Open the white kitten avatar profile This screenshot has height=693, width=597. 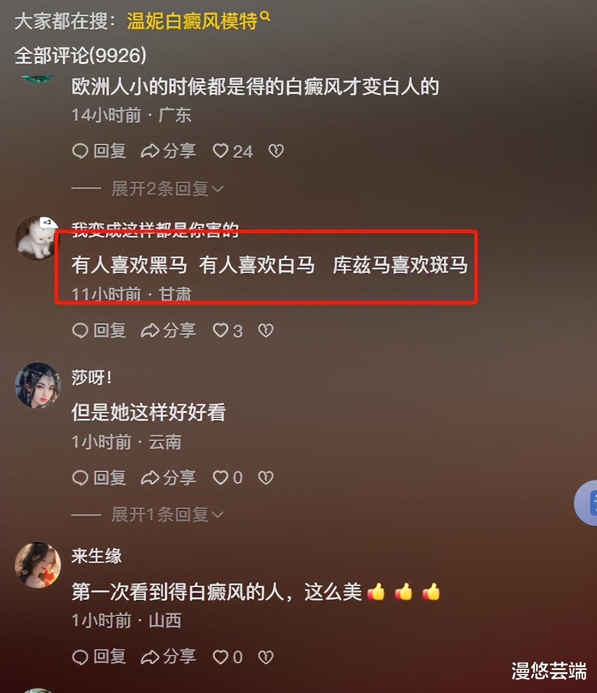(37, 238)
